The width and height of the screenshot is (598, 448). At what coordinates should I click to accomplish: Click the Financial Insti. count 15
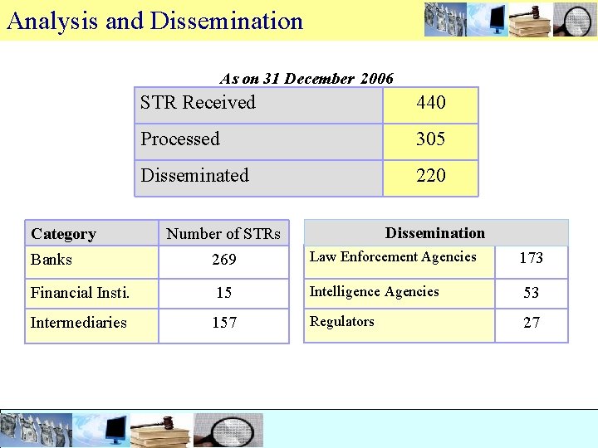pos(224,294)
